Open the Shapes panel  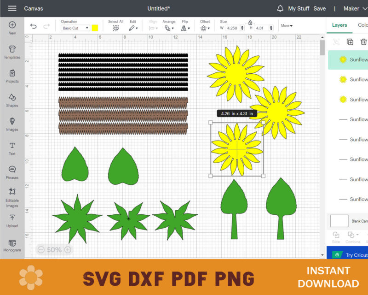click(12, 98)
